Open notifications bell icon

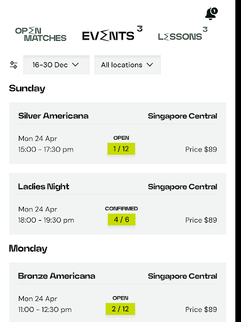click(210, 14)
